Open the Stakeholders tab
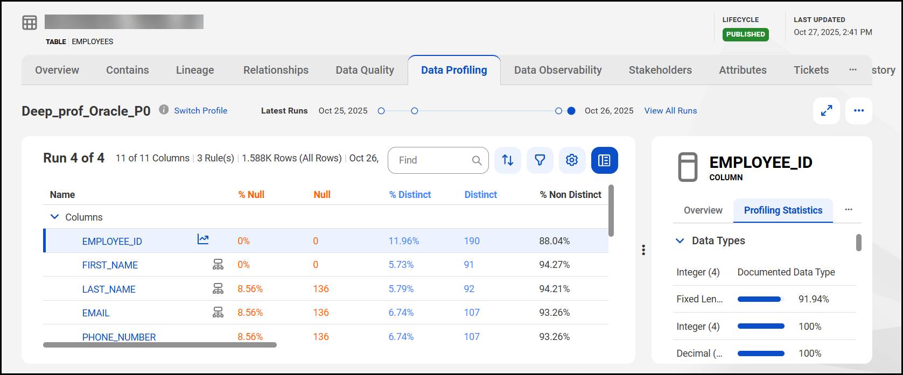This screenshot has width=903, height=375. pos(660,70)
